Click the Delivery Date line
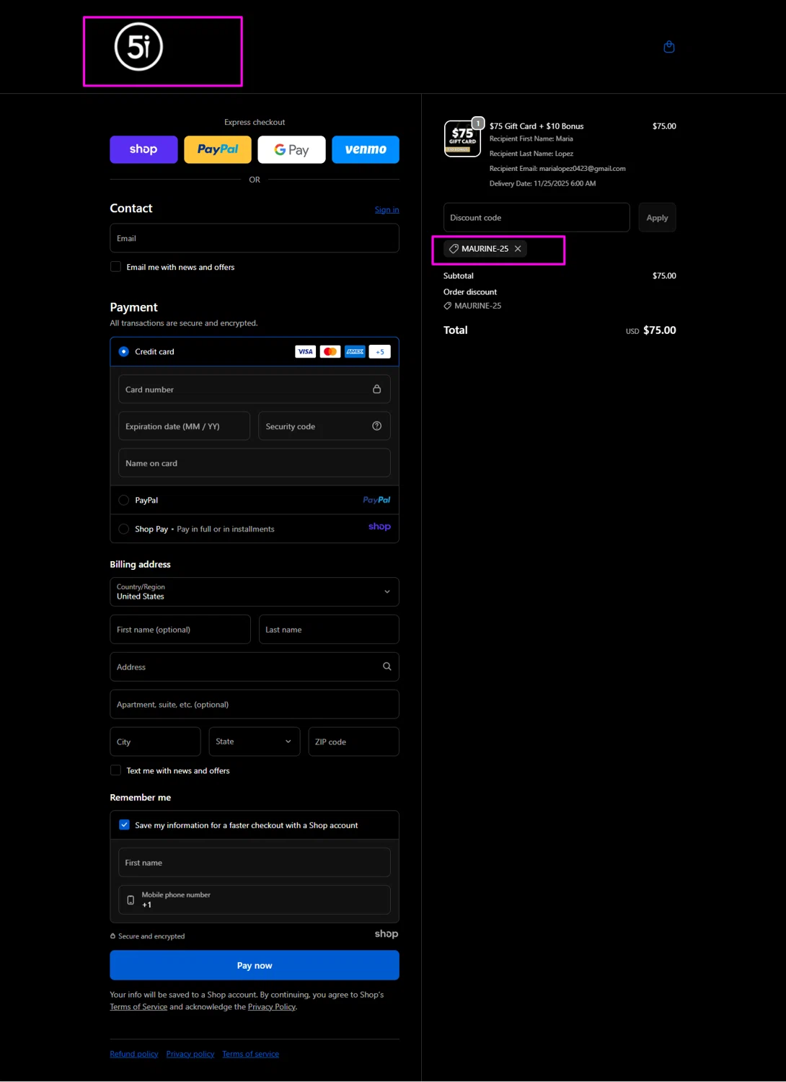The width and height of the screenshot is (786, 1082). pos(542,184)
